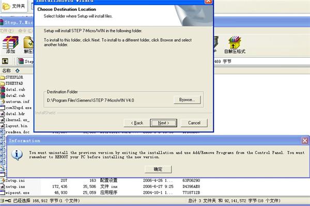Click WinRAR 添加 (Add) toolbar icon
This screenshot has height=206, width=310.
pyautogui.click(x=10, y=45)
